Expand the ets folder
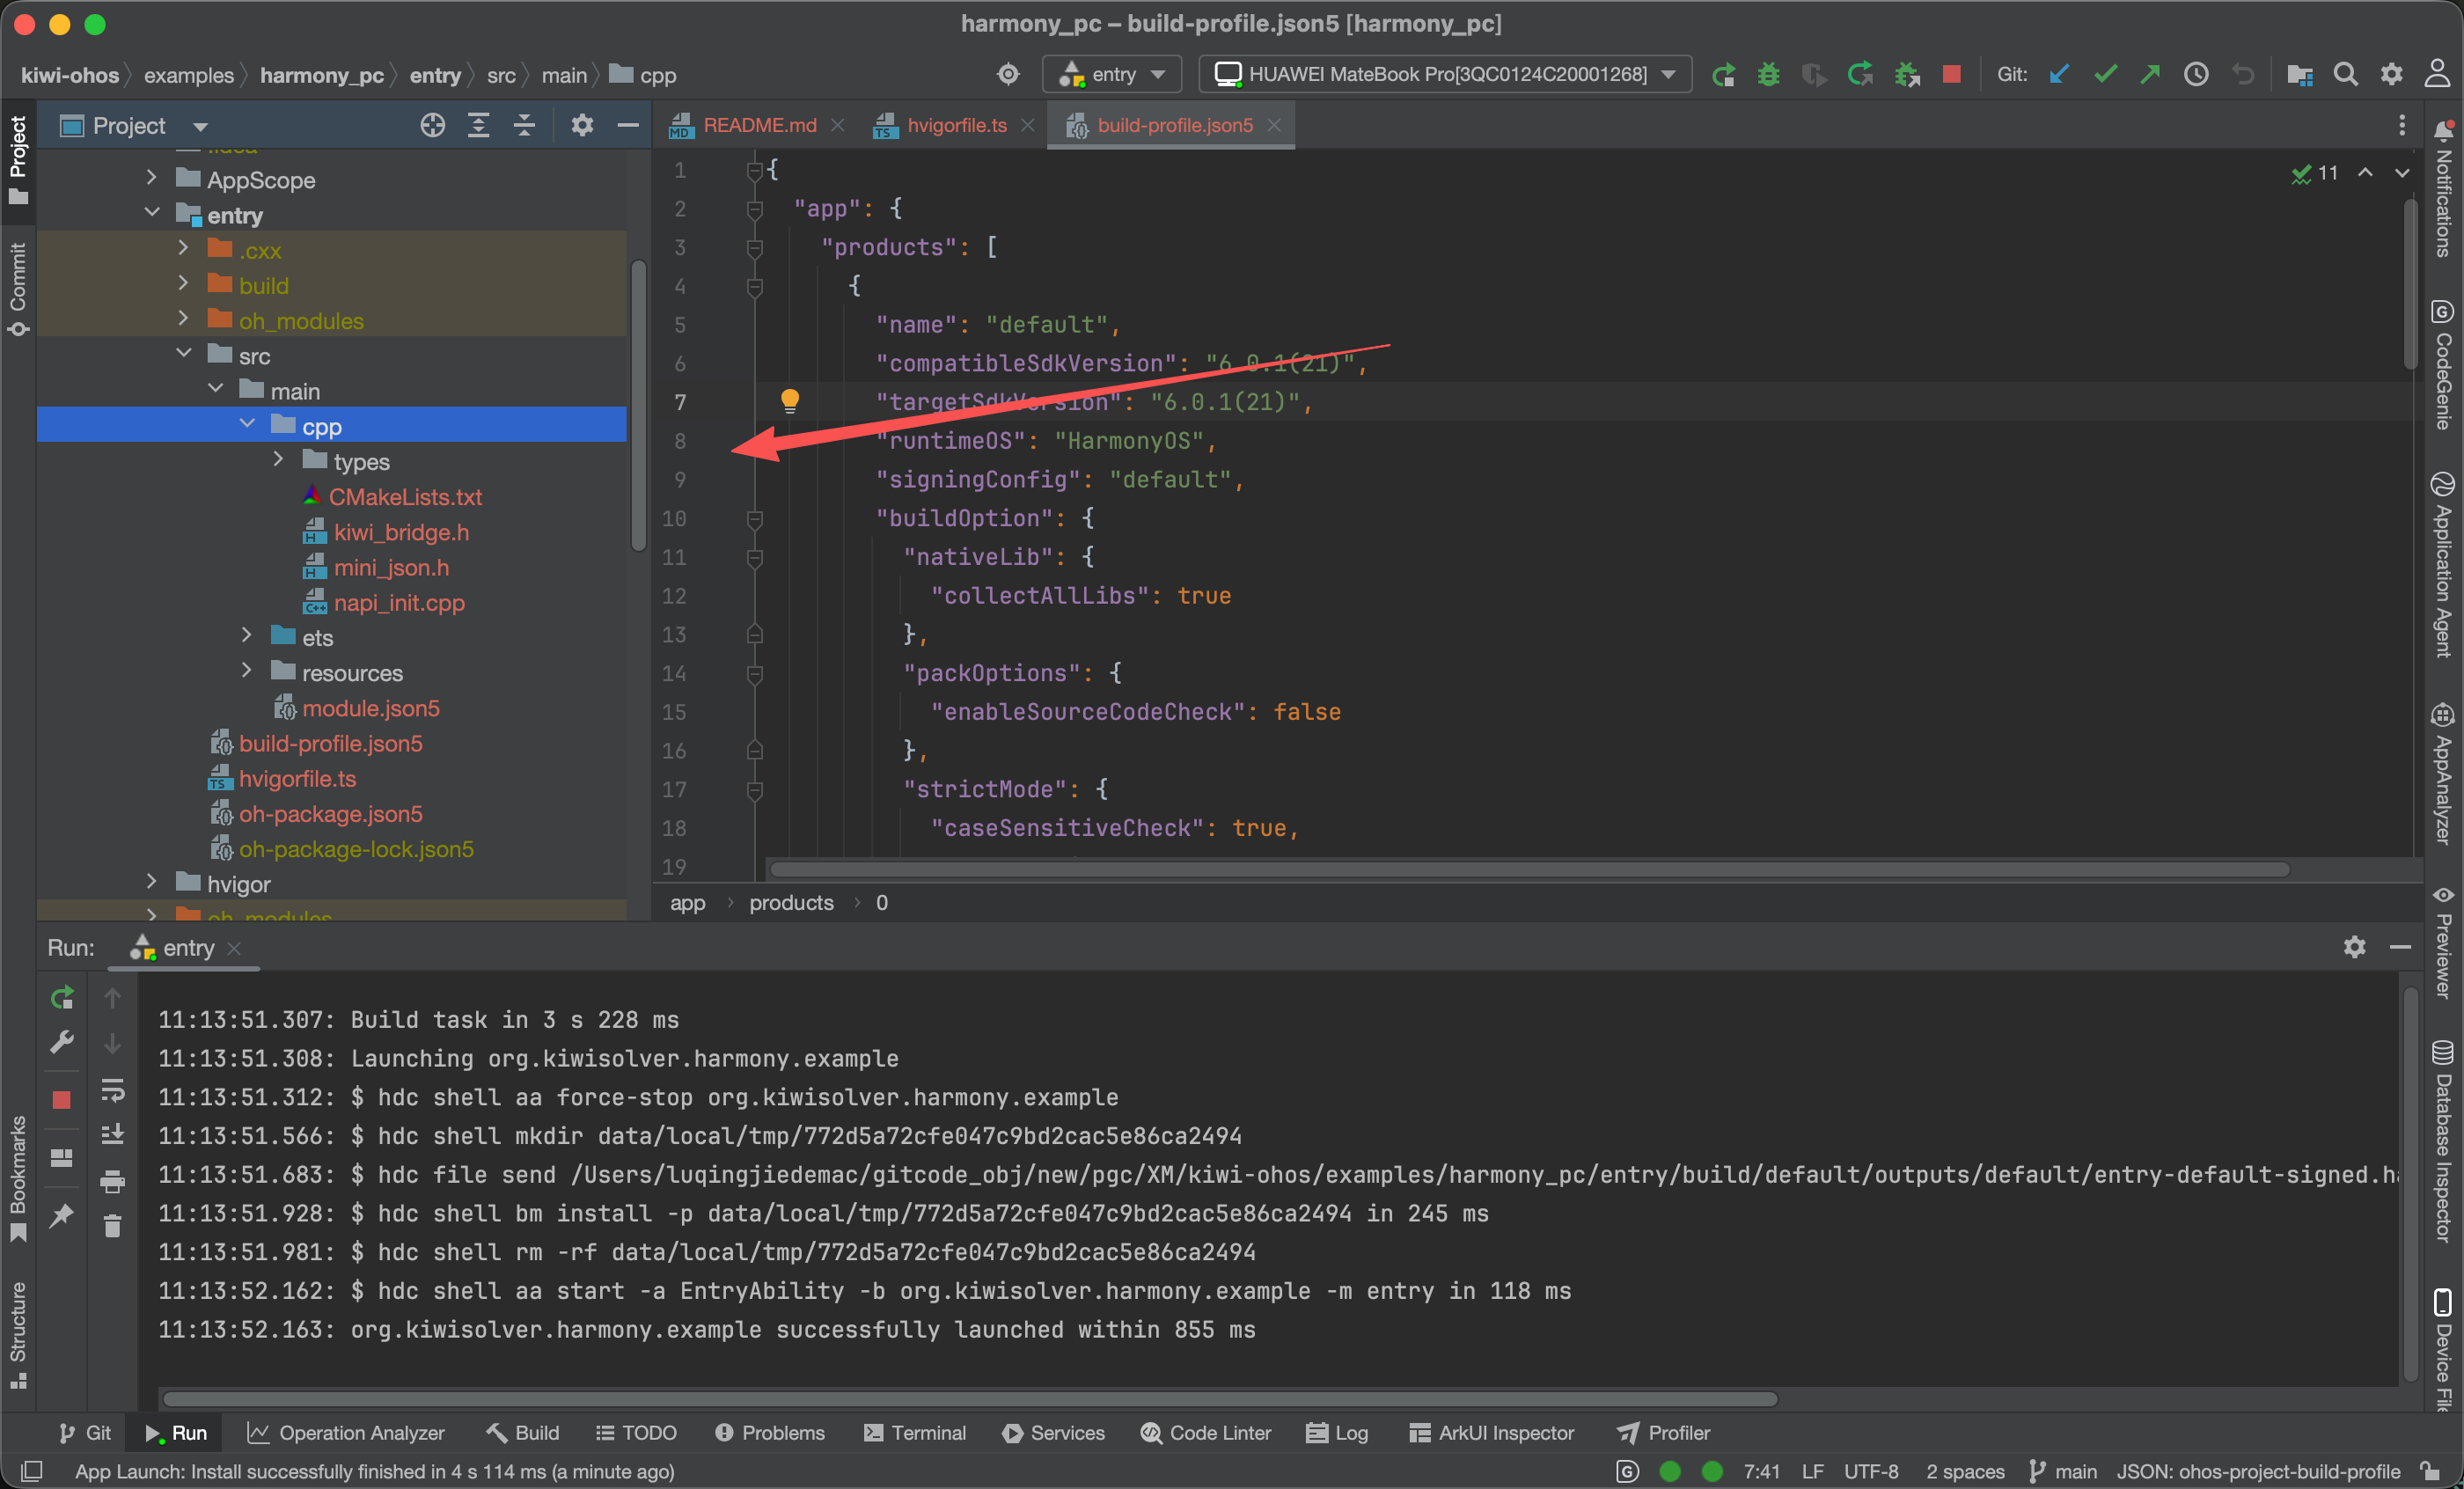The width and height of the screenshot is (2464, 1489). point(247,635)
